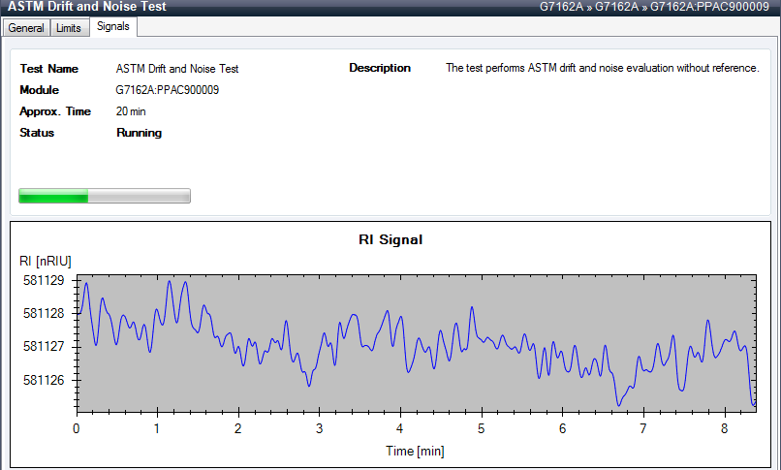Click the green test progress bar
The image size is (781, 470).
click(x=105, y=197)
